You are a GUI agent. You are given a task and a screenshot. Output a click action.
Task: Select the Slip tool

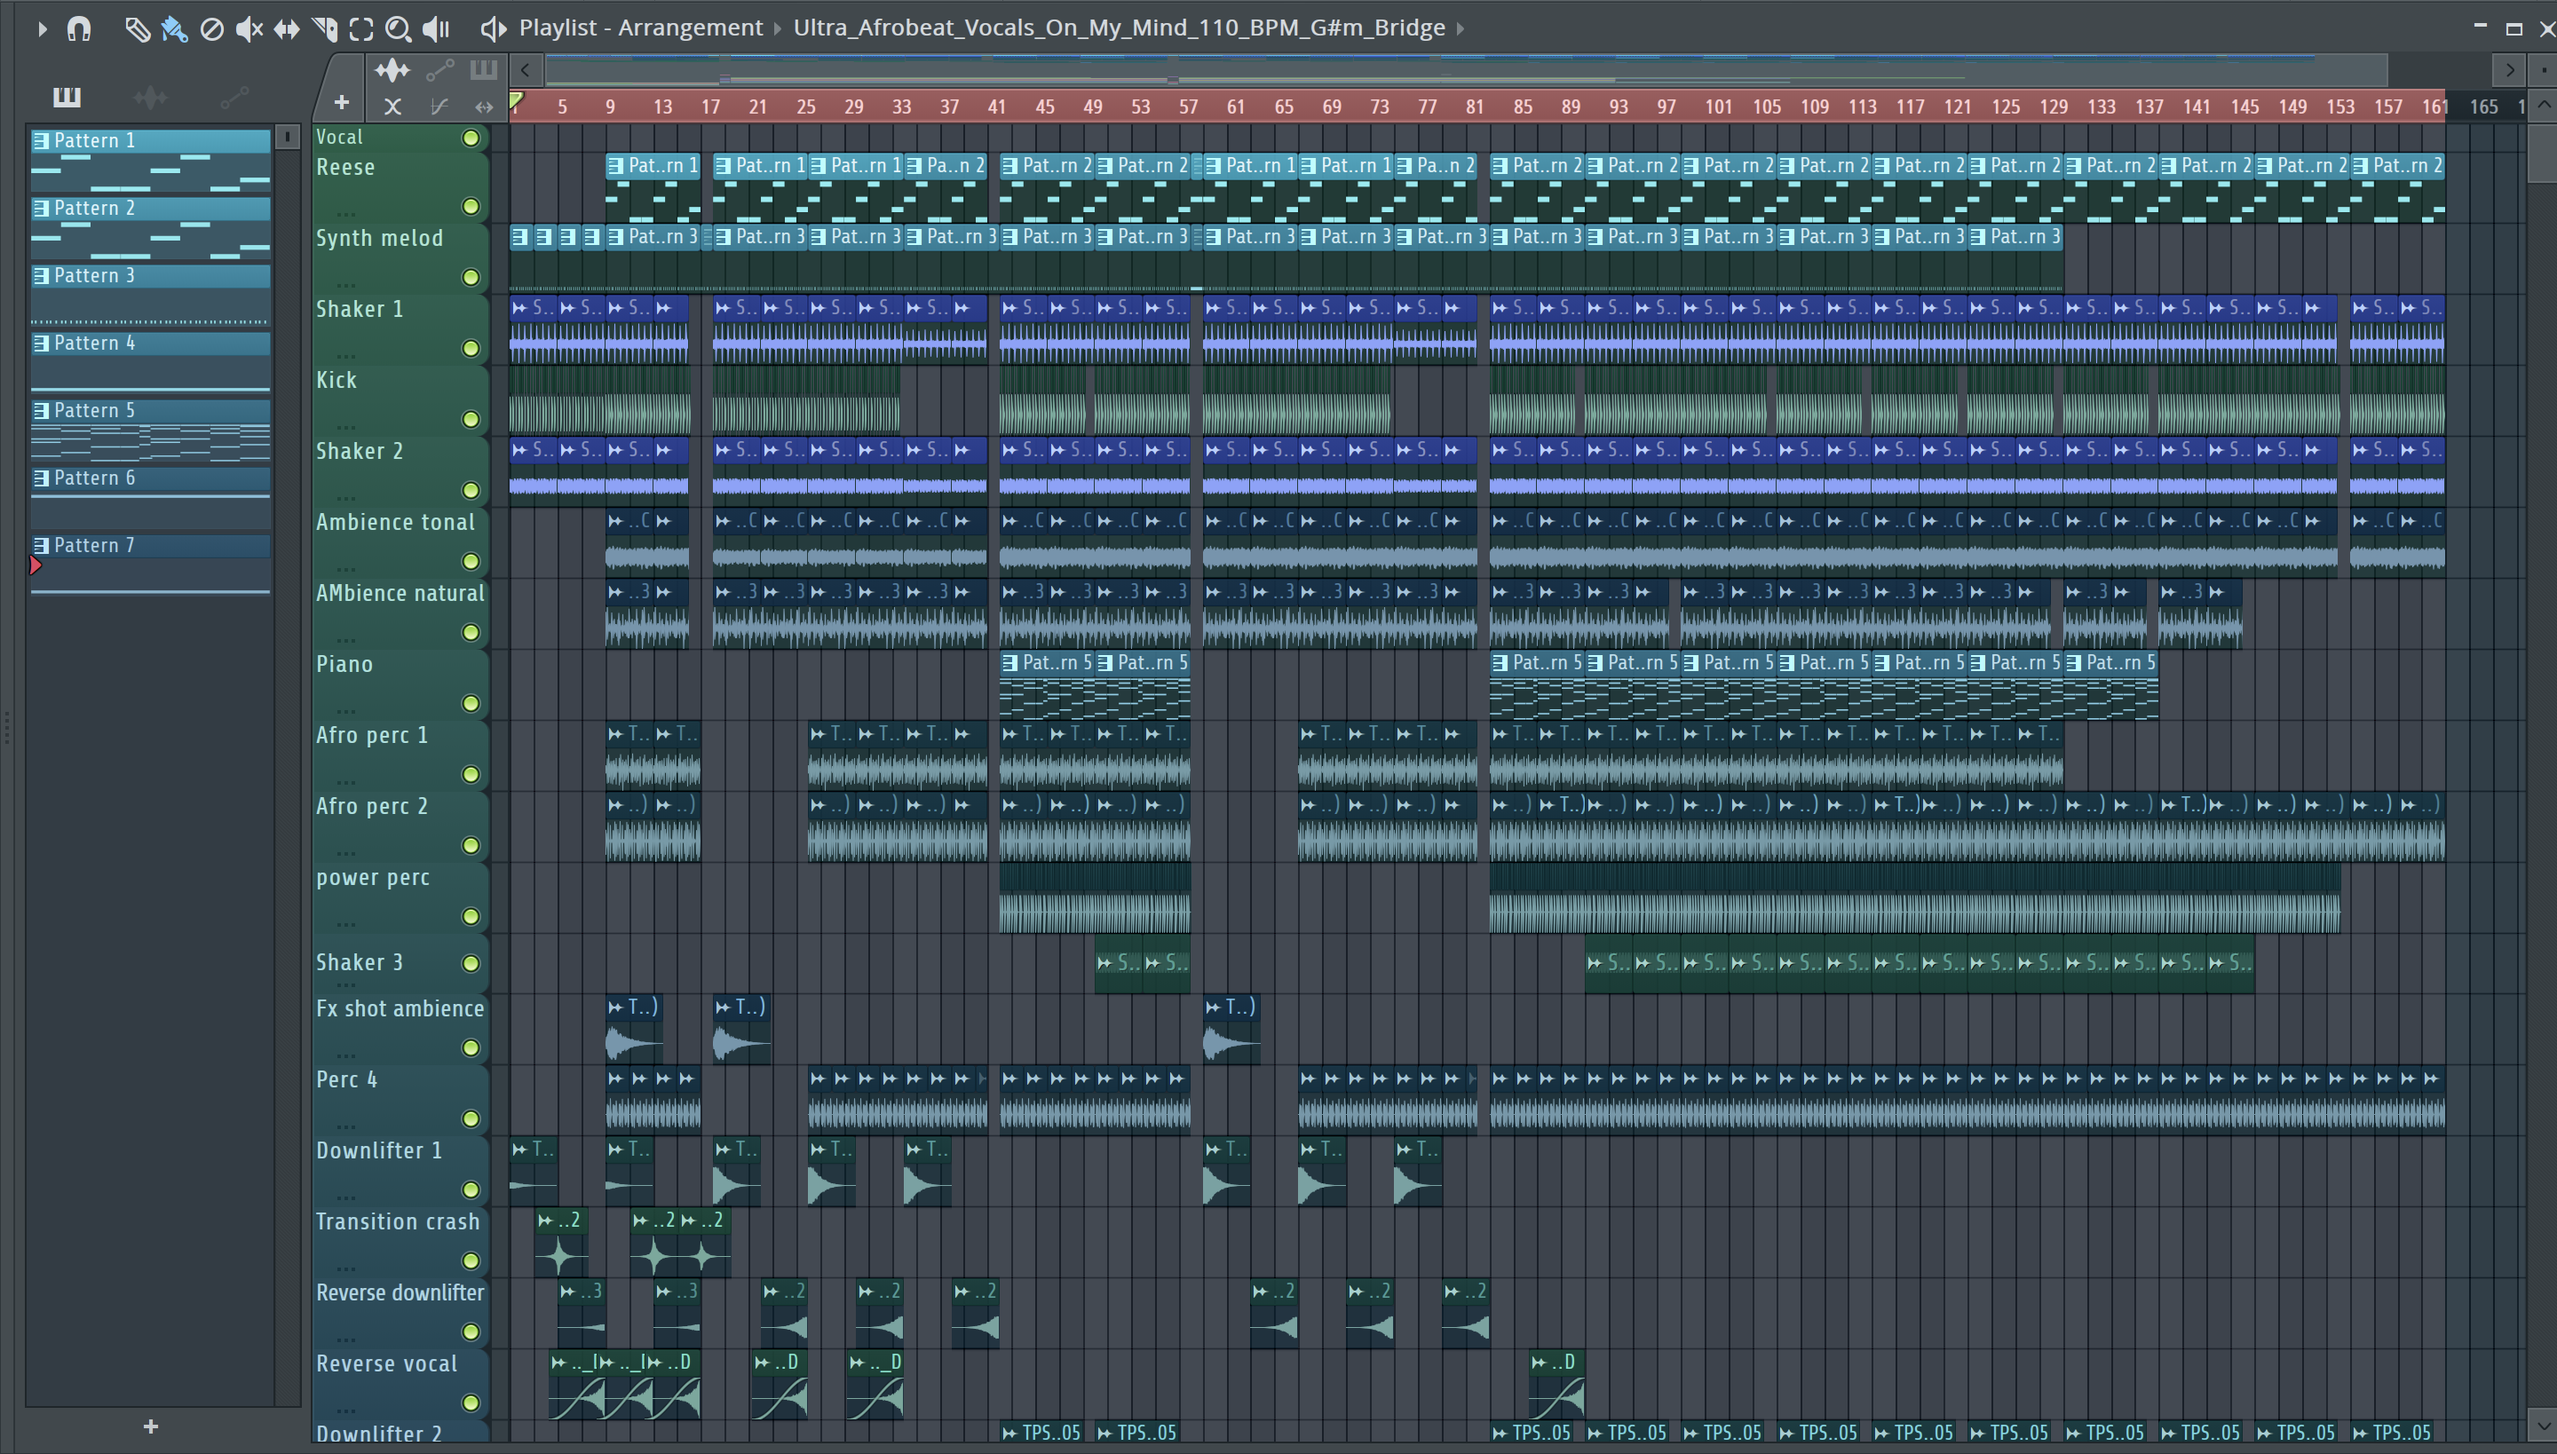coord(287,29)
